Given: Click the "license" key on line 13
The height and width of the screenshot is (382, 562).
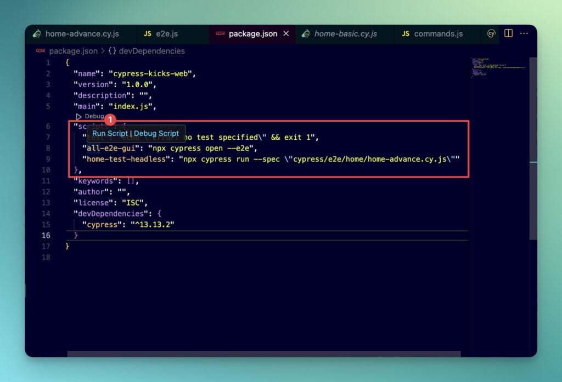Looking at the screenshot, I should (93, 203).
